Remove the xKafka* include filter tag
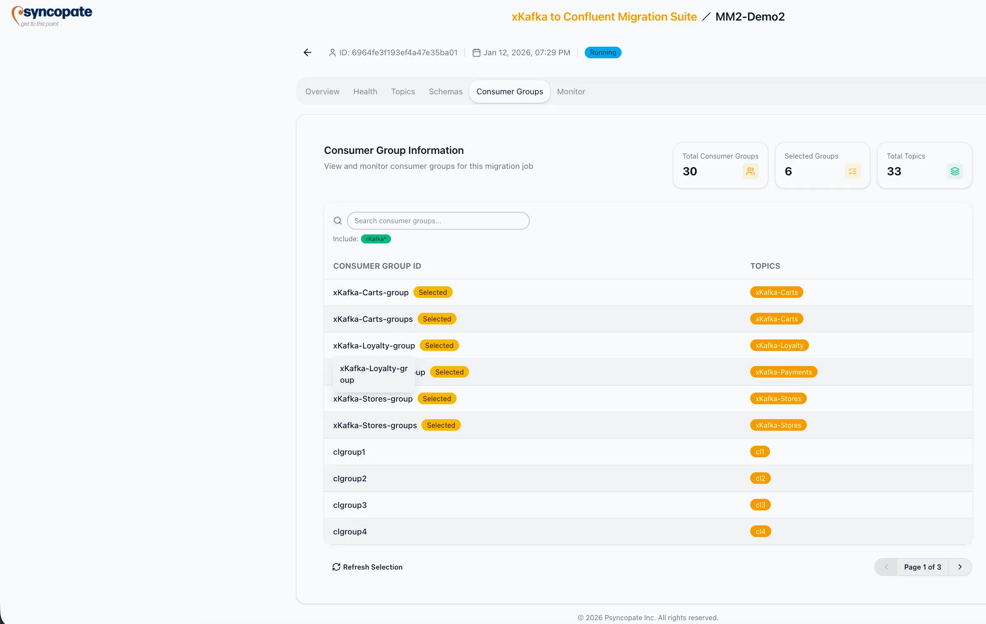 tap(376, 239)
